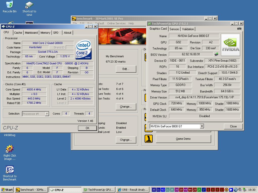Click the GPU-Z title bar icon

click(150, 24)
